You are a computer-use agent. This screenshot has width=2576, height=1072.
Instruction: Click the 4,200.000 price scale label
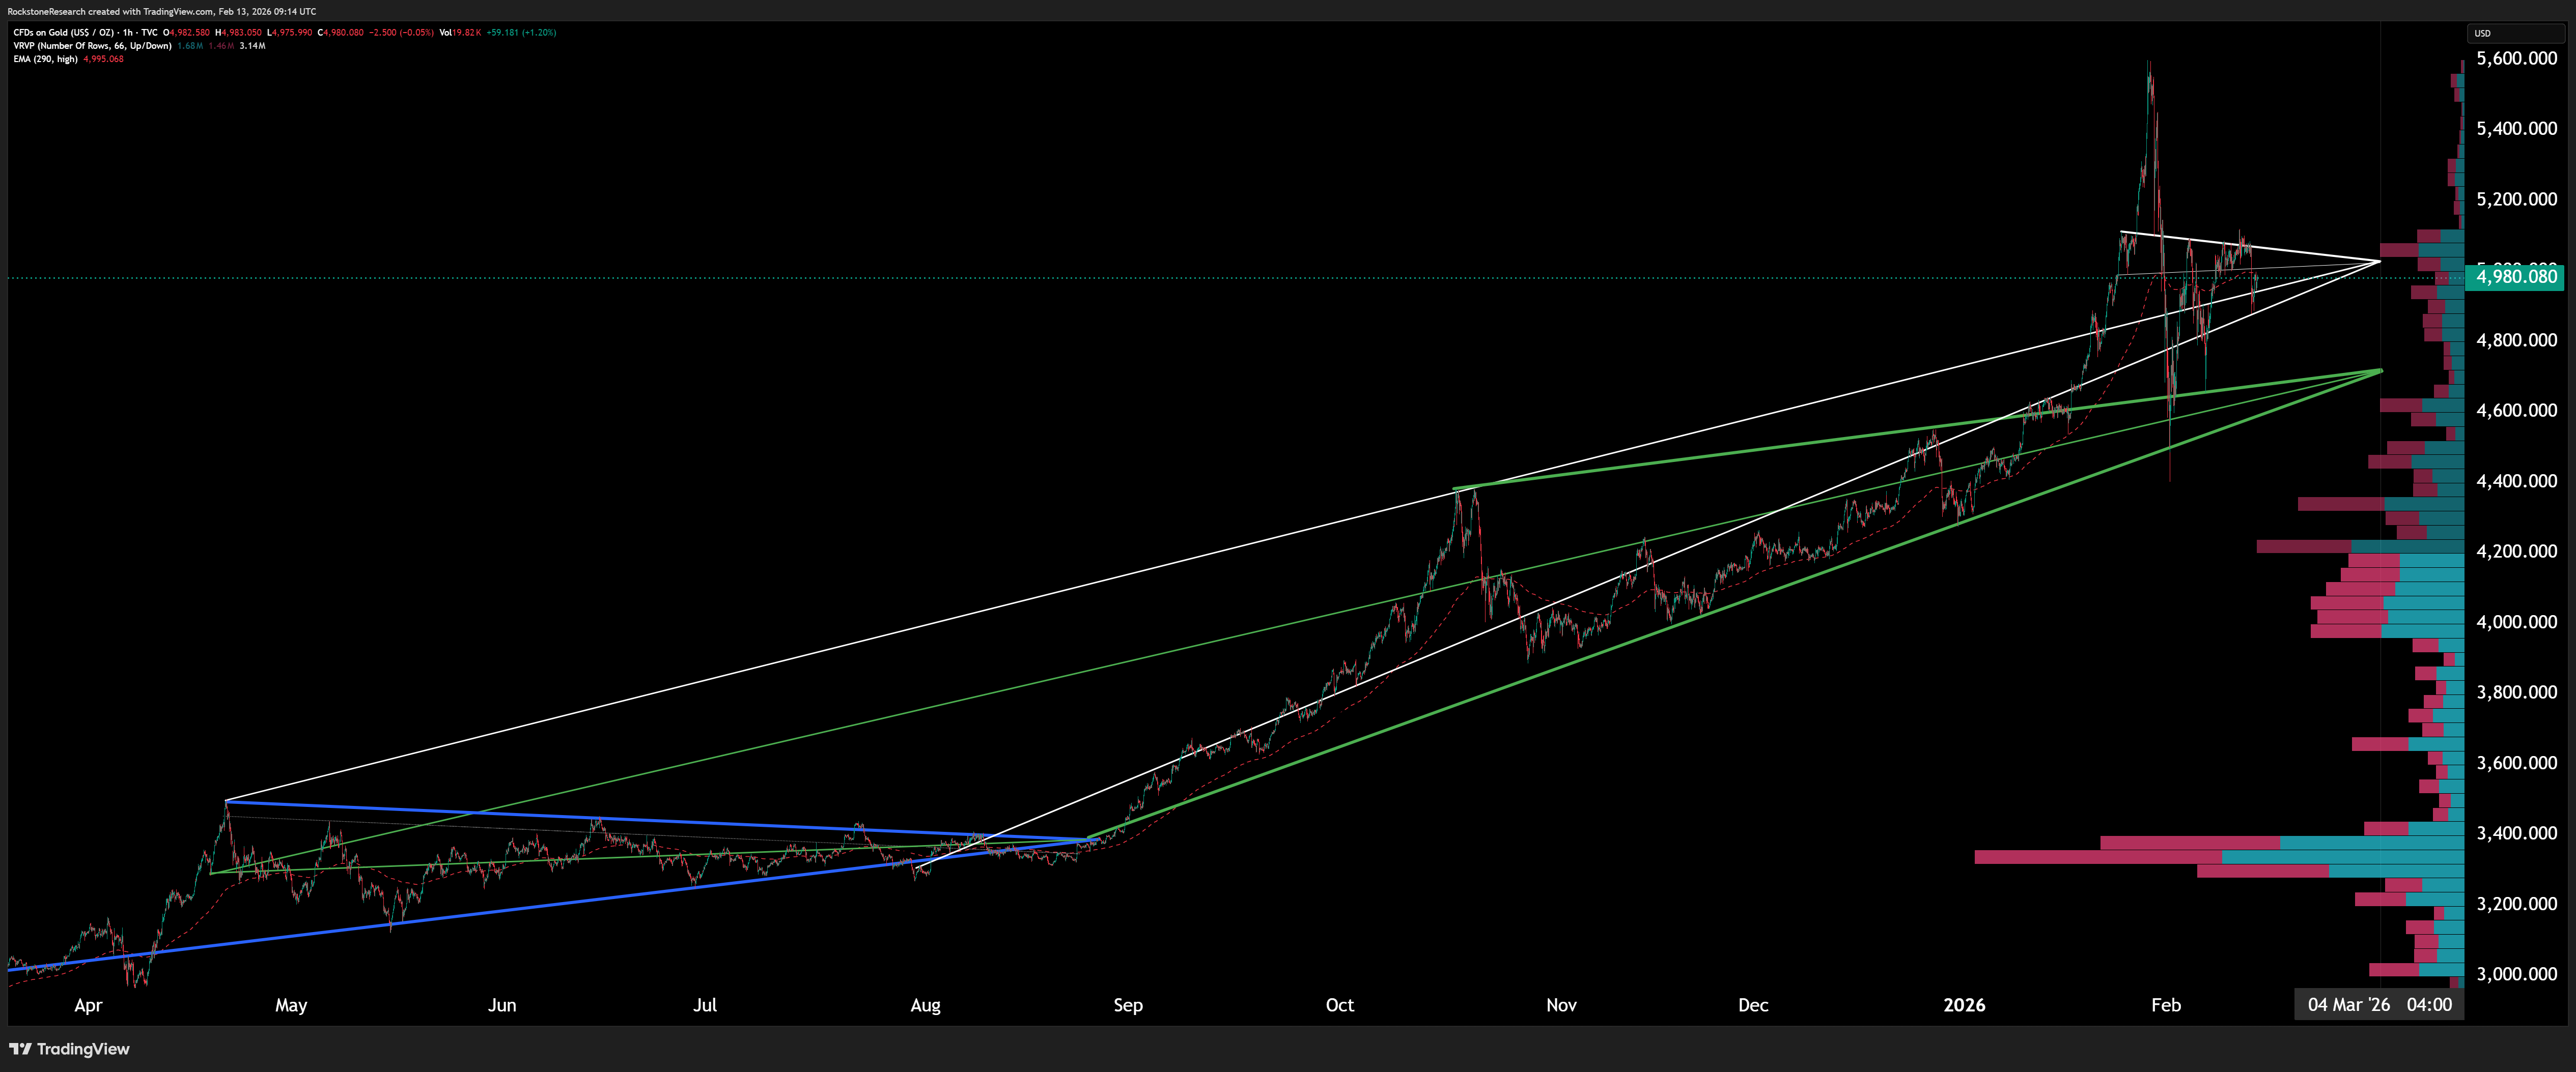2516,551
